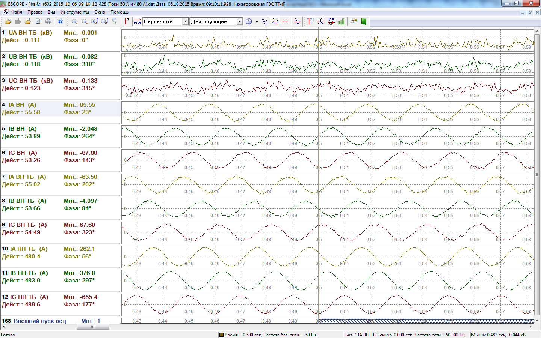Viewport: 541px width, 338px height.
Task: Toggle the red vertical cursor marker button
Action: click(127, 21)
